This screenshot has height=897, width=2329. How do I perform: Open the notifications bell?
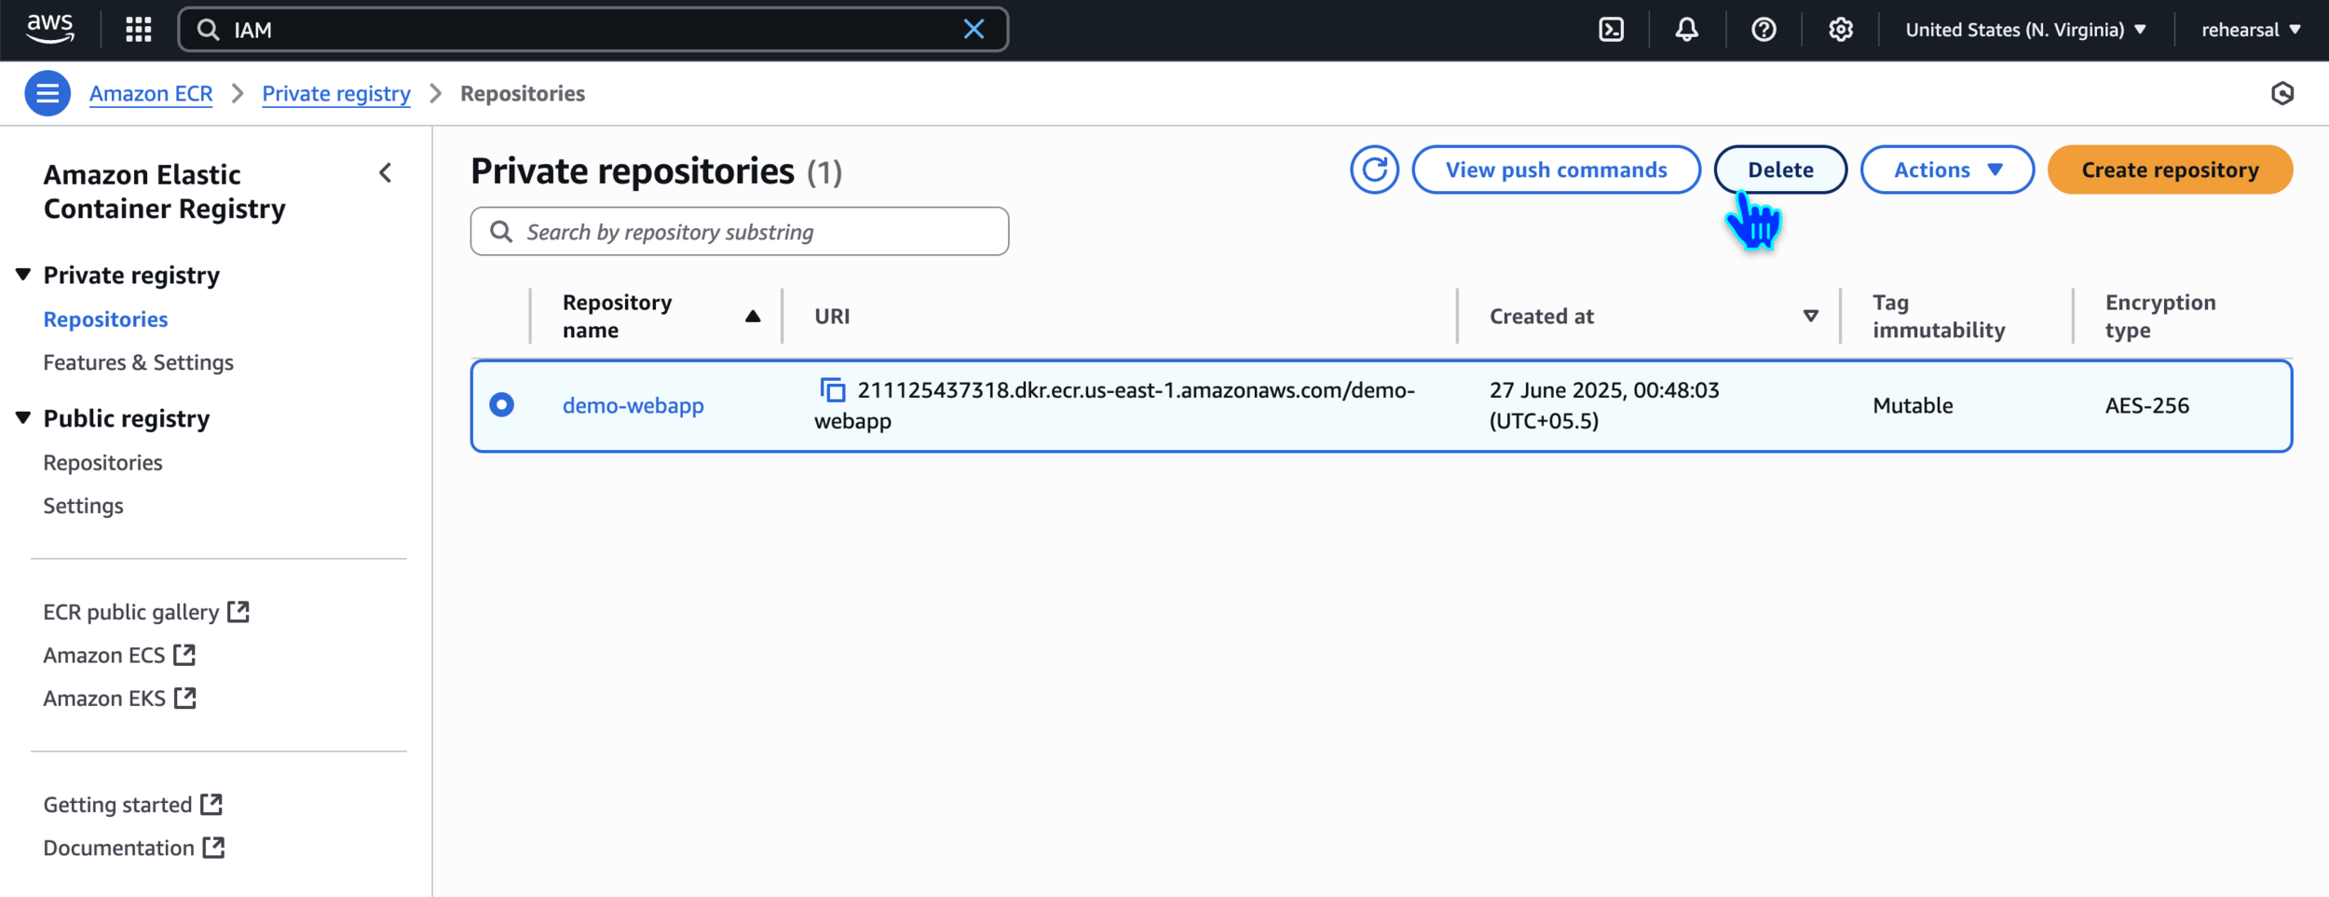pos(1686,30)
